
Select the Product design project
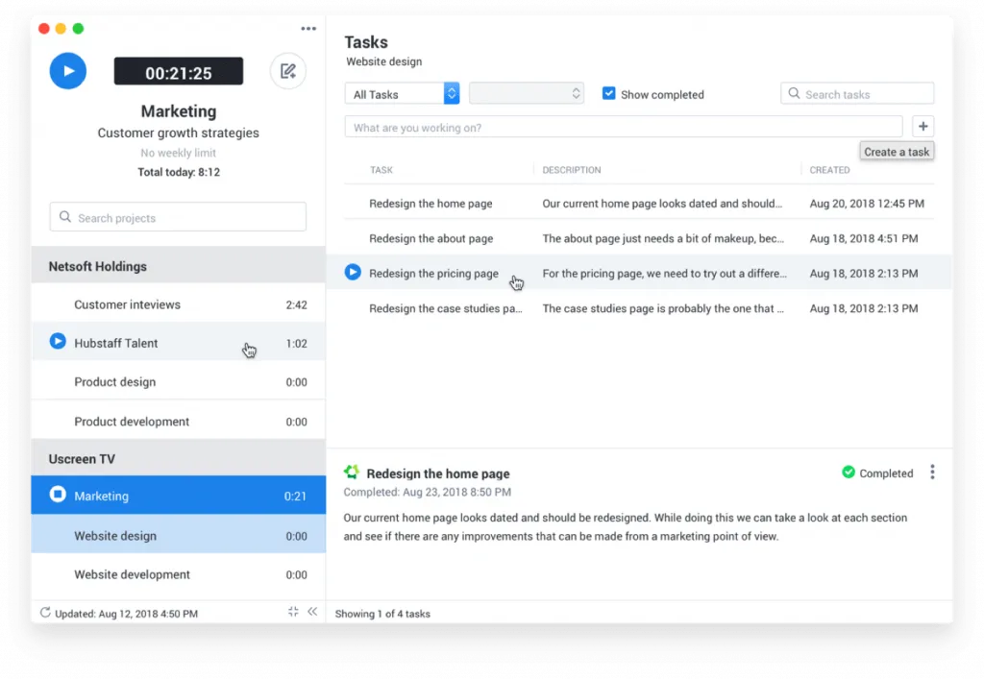click(178, 381)
